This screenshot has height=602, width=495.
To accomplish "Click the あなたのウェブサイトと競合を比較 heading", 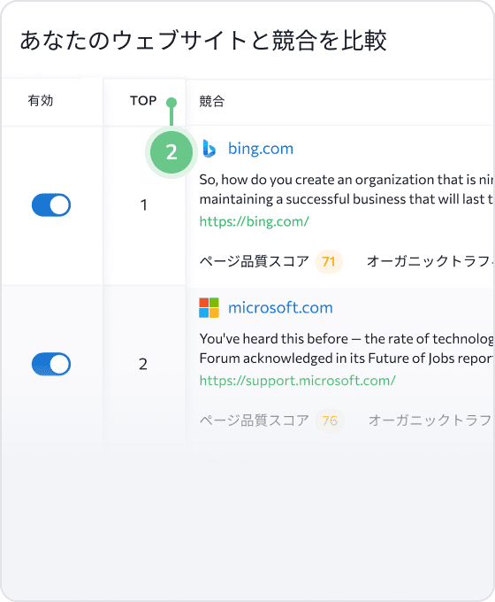I will (x=203, y=41).
